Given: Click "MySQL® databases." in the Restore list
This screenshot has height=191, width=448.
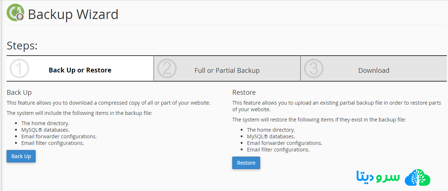Looking at the screenshot, I should coord(271,136).
